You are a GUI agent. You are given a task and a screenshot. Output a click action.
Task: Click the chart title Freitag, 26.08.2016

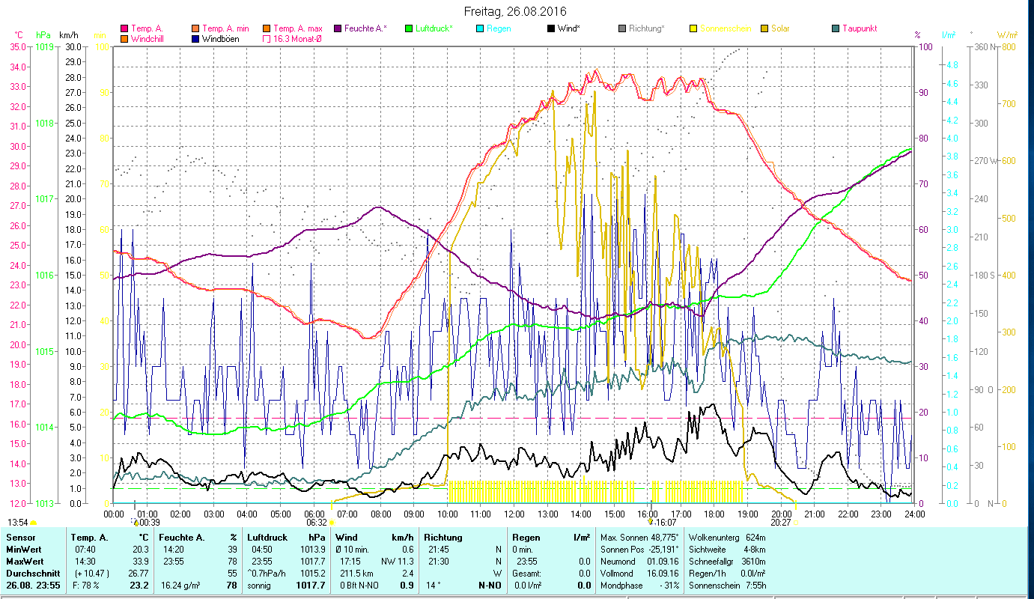(x=514, y=12)
